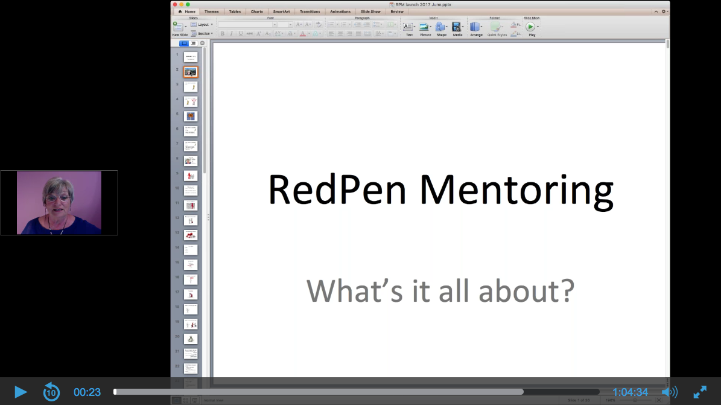Increase paragraph indent
The image size is (721, 405).
[x=366, y=24]
